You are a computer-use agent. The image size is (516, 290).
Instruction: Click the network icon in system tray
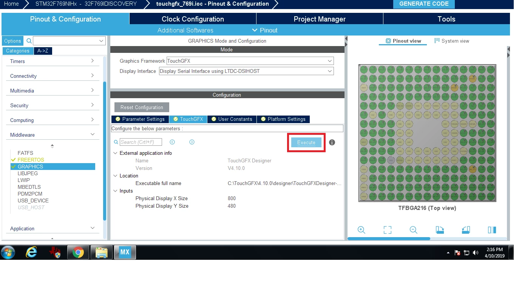[467, 253]
